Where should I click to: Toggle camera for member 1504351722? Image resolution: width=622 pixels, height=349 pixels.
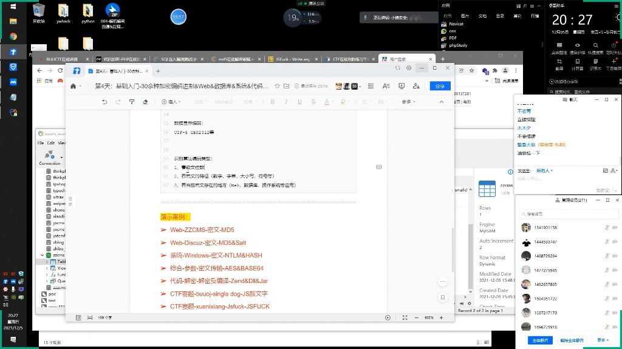point(615,299)
